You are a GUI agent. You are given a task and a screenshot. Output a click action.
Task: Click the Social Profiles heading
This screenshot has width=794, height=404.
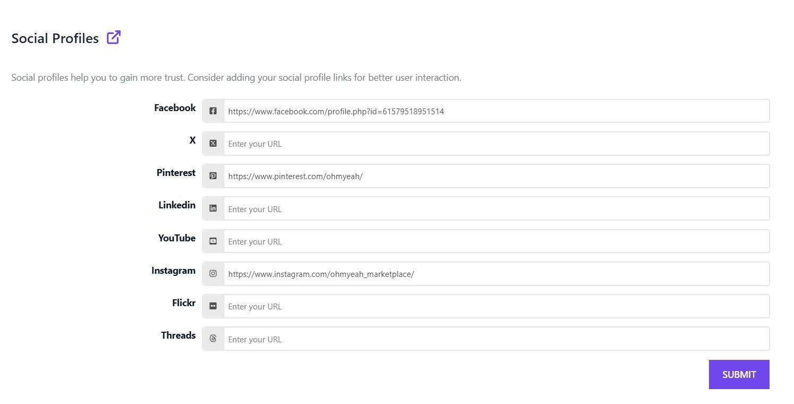(x=55, y=39)
